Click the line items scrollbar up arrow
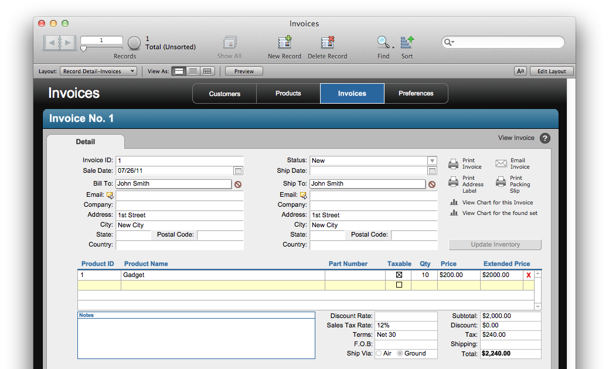The image size is (609, 369). click(538, 274)
